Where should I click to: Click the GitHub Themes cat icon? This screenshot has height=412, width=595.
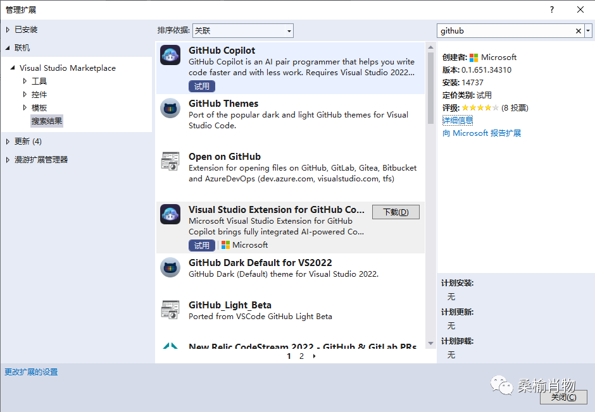(170, 108)
